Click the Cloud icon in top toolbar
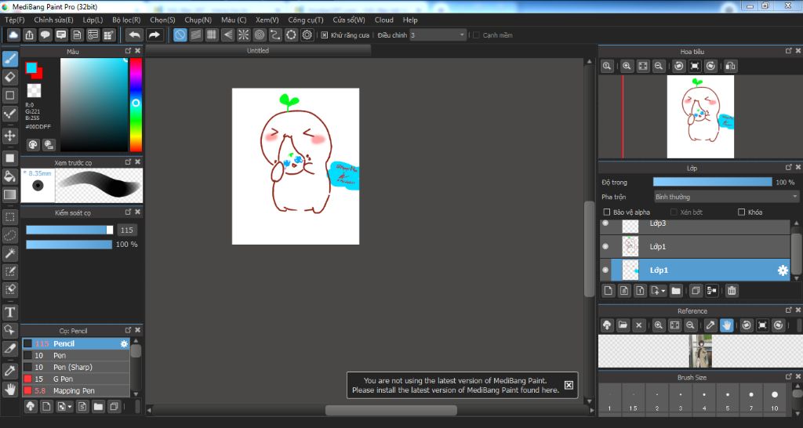Viewport: 803px width, 428px height. (13, 34)
